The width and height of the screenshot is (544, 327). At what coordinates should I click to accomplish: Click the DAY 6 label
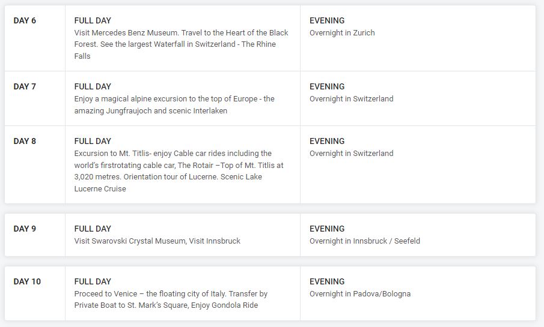pos(25,20)
